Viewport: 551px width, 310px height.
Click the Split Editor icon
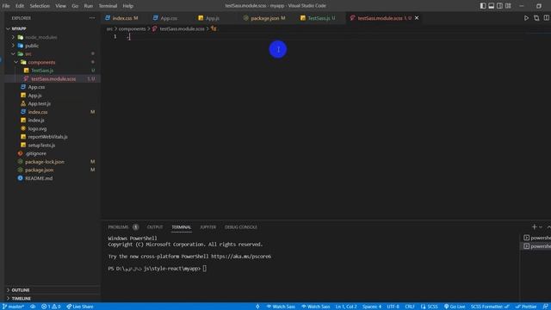547,18
